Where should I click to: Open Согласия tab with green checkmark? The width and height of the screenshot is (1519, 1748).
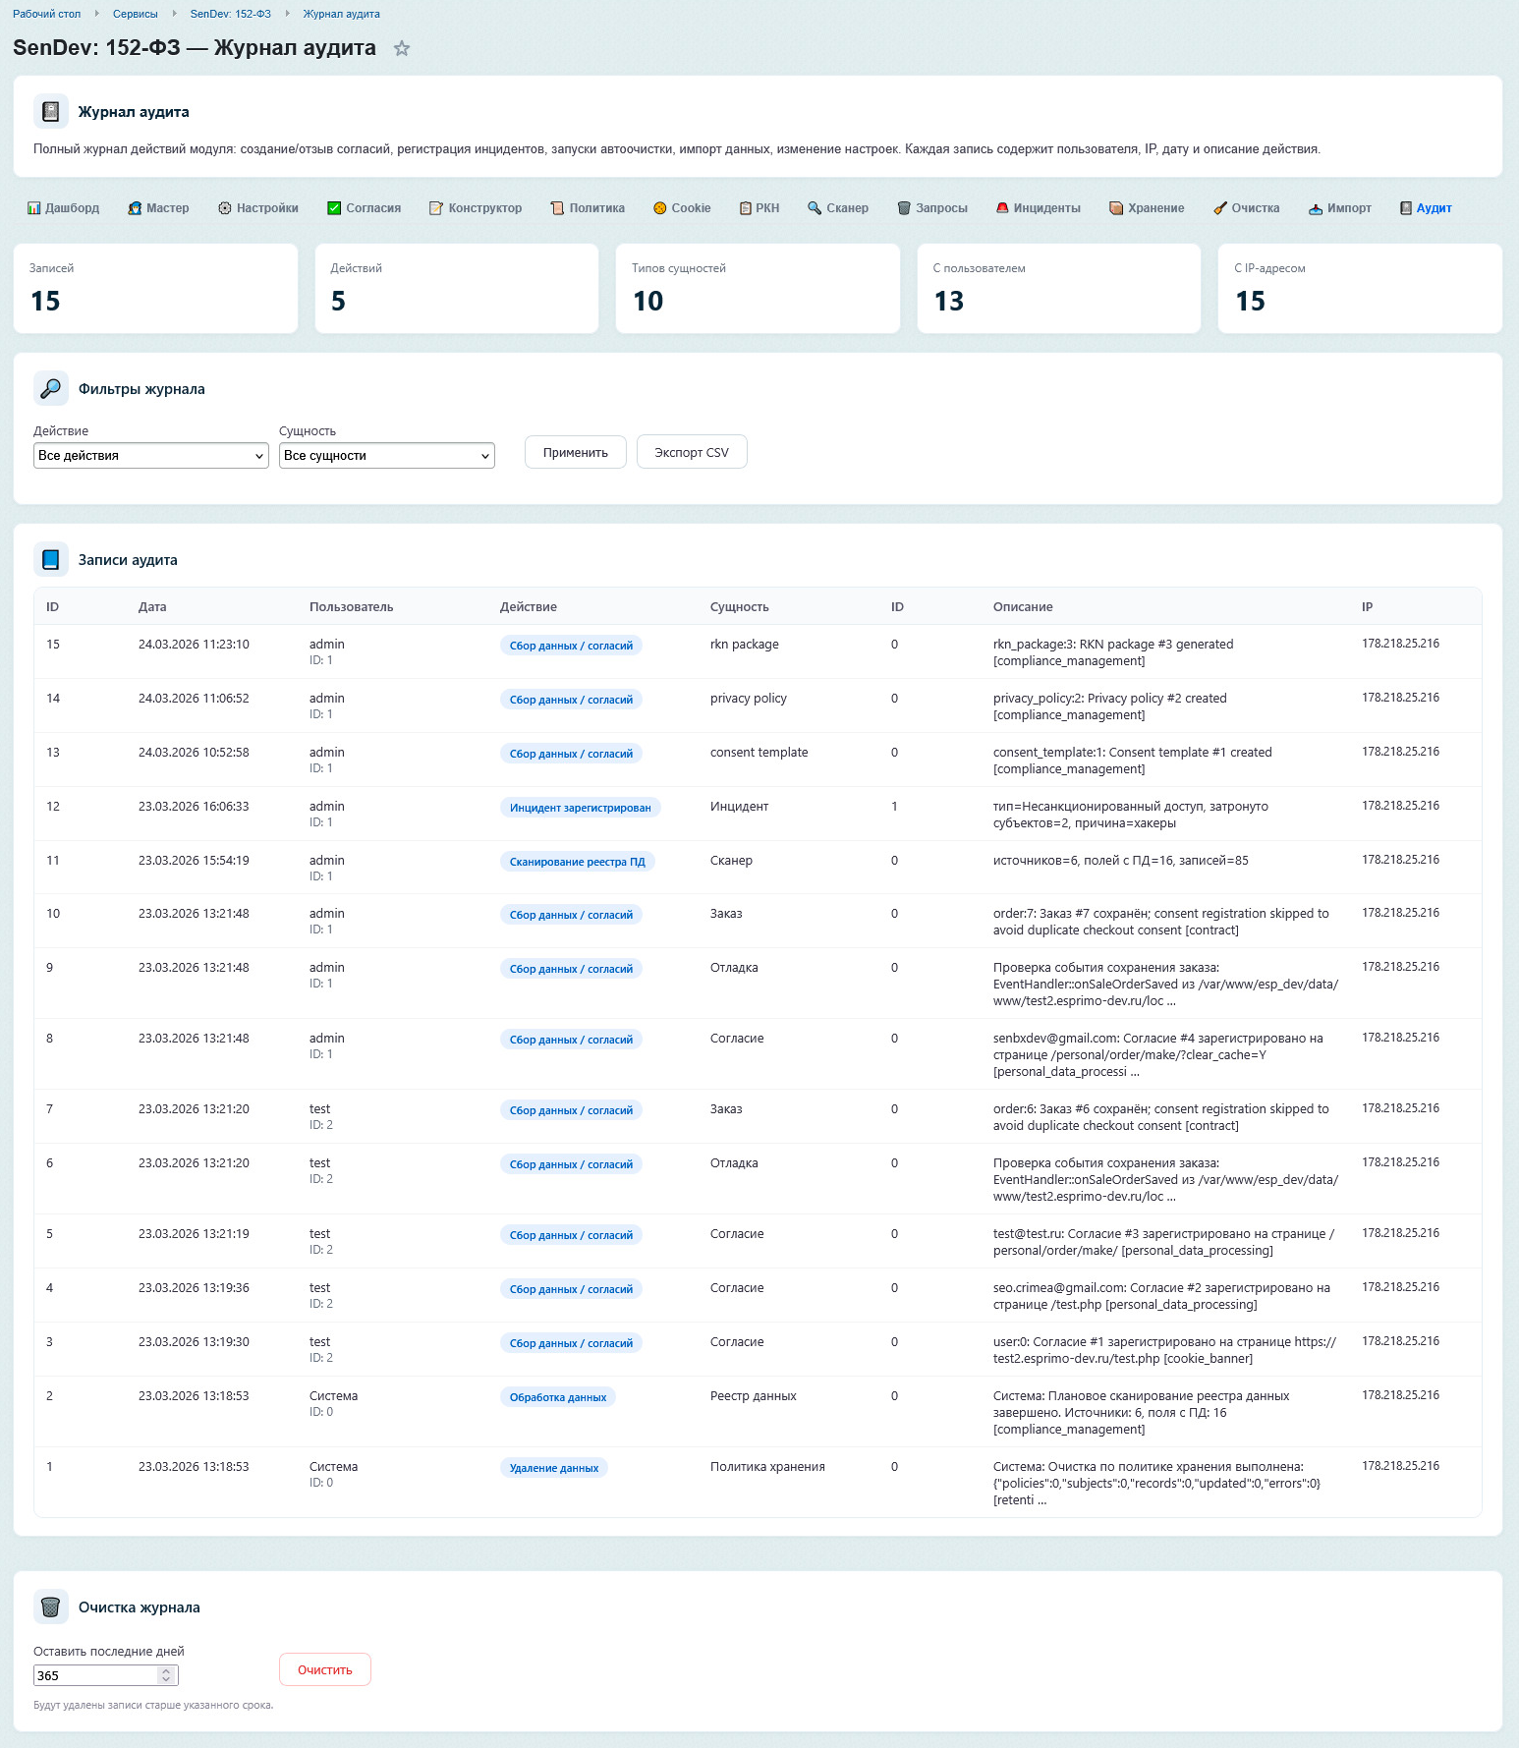click(x=364, y=208)
